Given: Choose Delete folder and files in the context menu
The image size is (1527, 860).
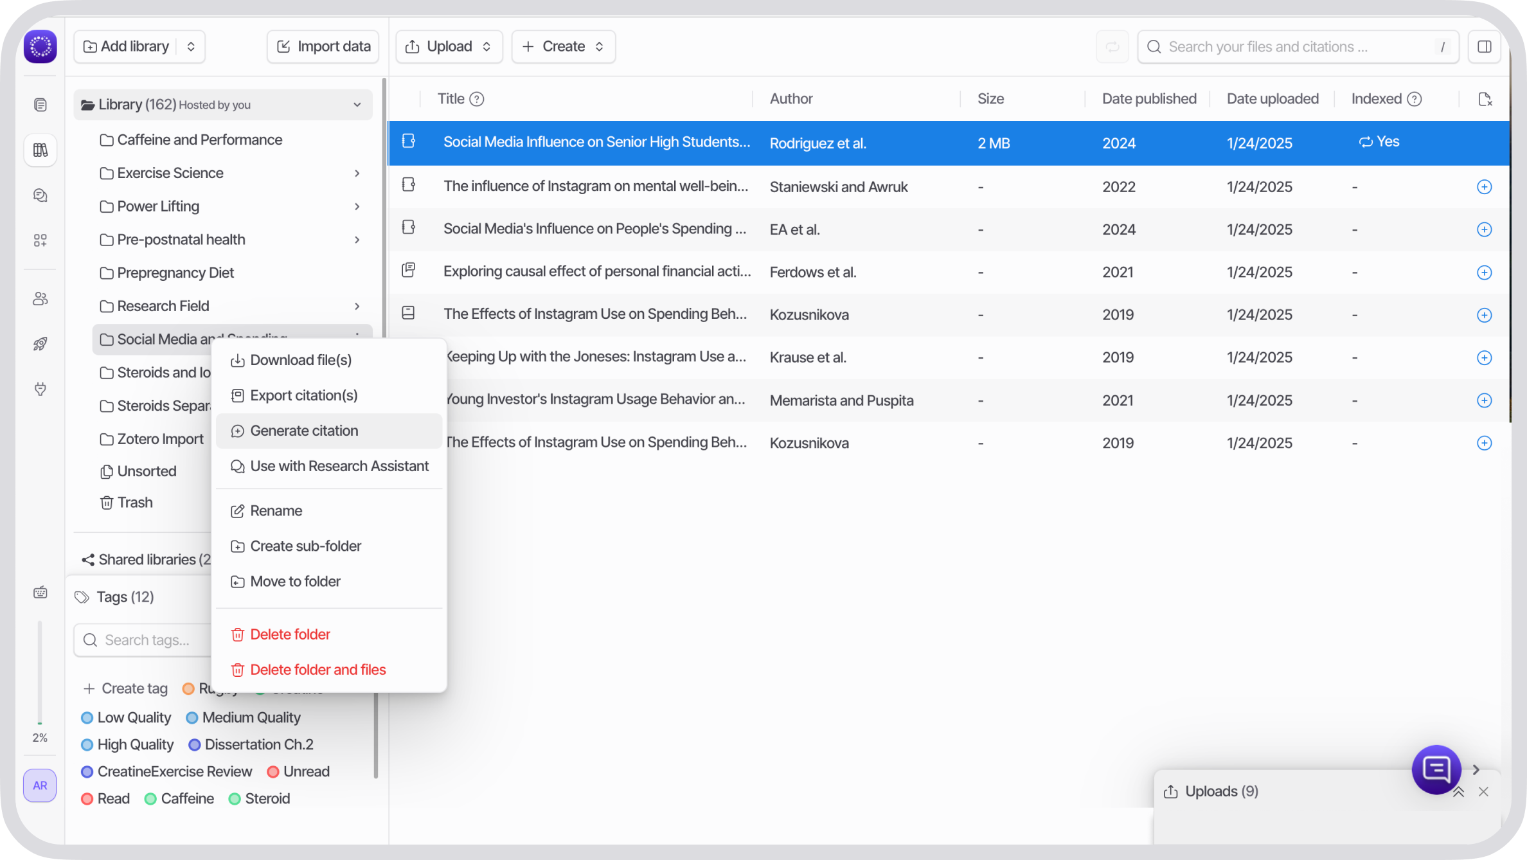Looking at the screenshot, I should (318, 669).
